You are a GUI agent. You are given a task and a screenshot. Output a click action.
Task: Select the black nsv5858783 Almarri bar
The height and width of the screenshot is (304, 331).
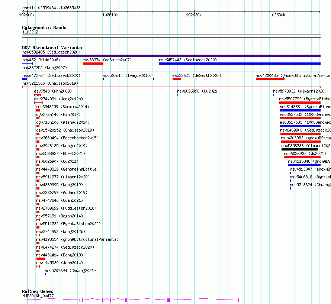pos(299,149)
